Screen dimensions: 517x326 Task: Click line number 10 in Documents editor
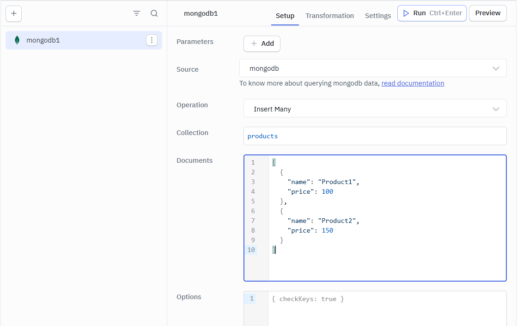(x=251, y=250)
